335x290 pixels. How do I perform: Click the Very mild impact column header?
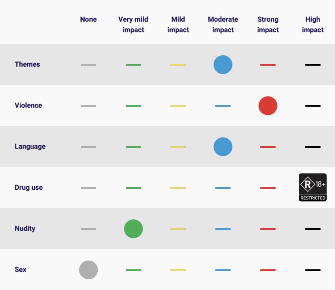133,25
